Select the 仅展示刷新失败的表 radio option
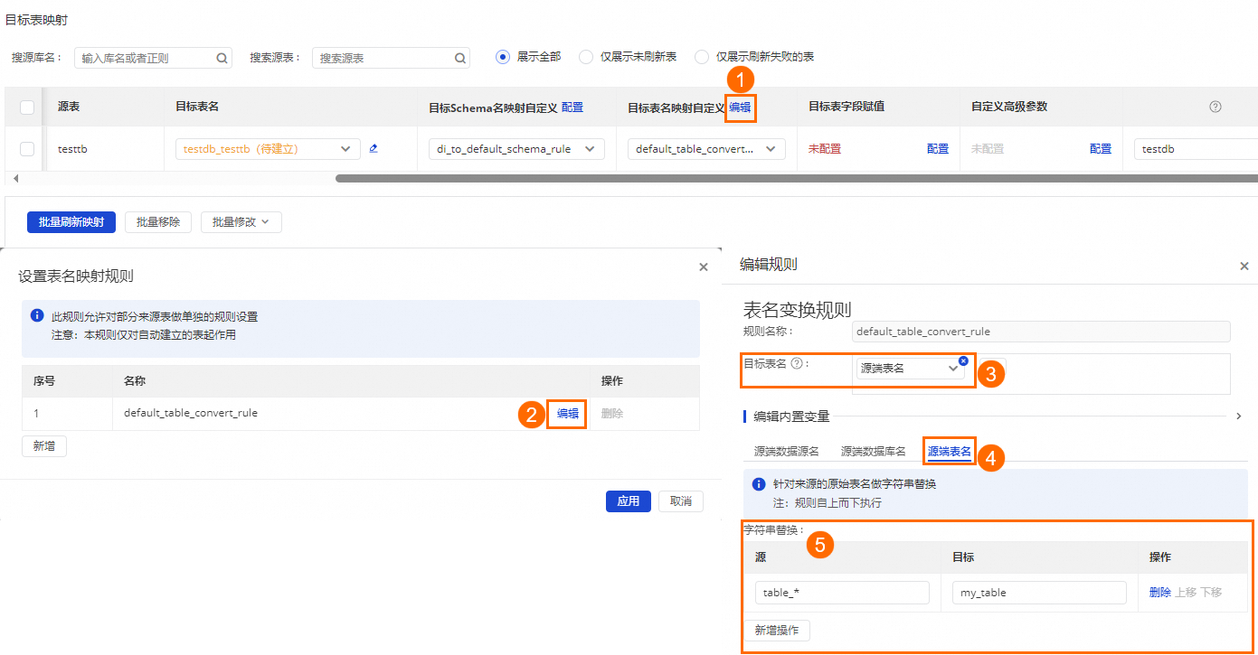Image resolution: width=1258 pixels, height=655 pixels. coord(702,57)
